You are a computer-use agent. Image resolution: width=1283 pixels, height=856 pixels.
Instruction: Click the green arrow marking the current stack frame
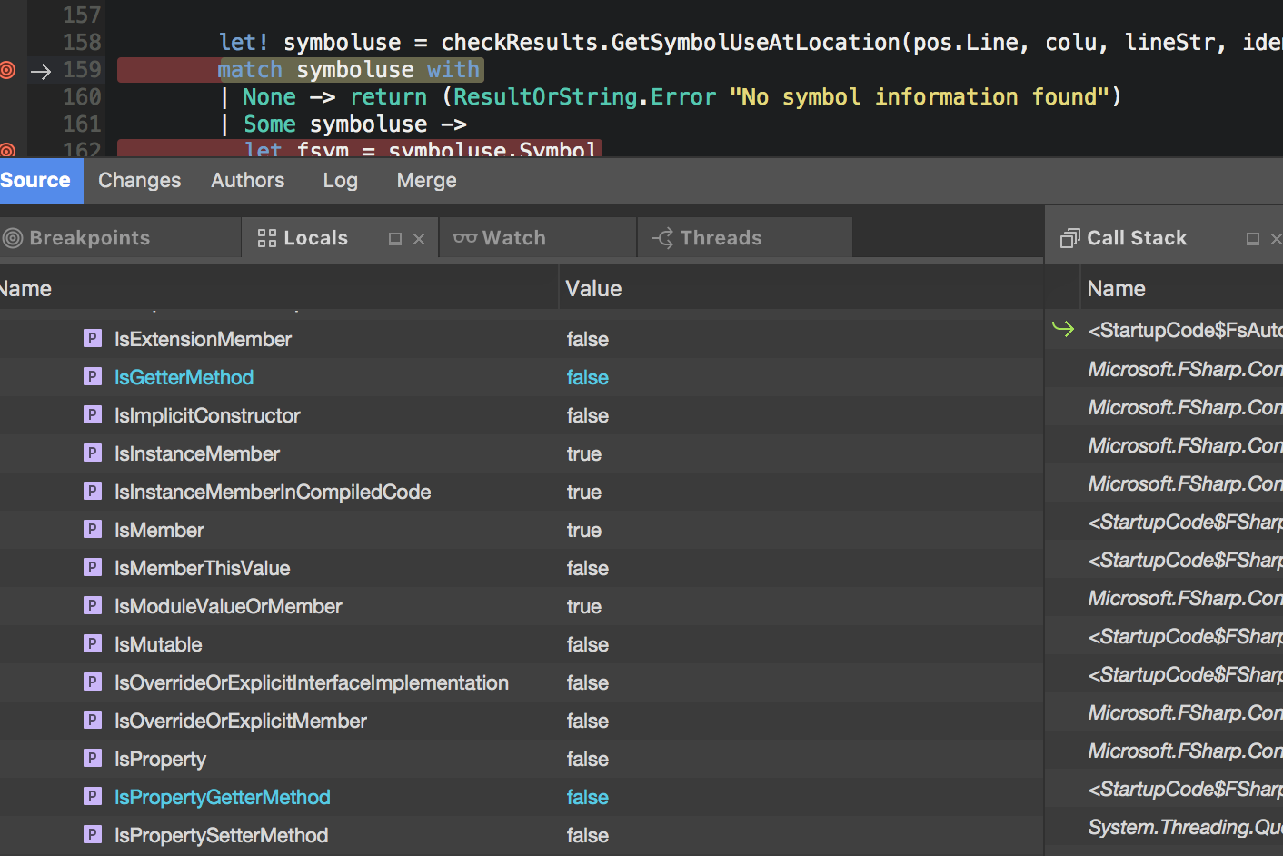click(1063, 330)
